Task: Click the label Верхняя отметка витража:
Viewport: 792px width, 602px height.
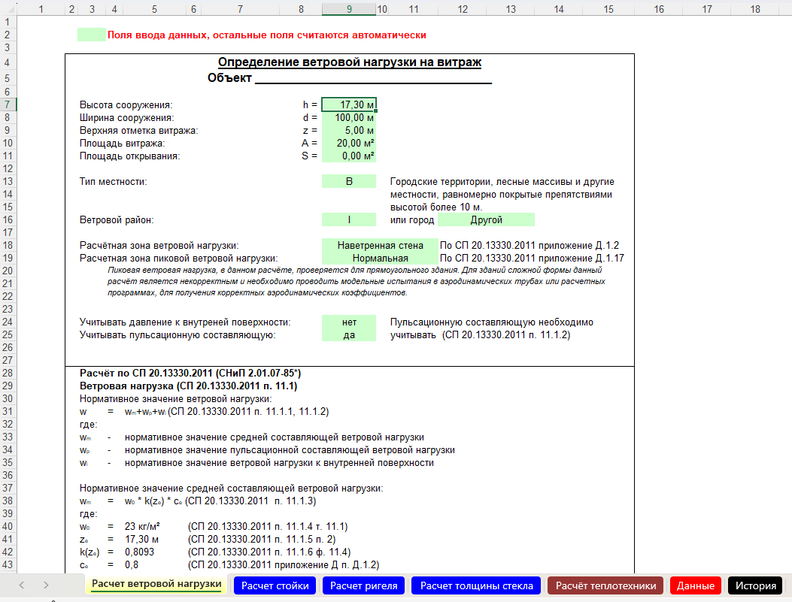Action: 138,130
